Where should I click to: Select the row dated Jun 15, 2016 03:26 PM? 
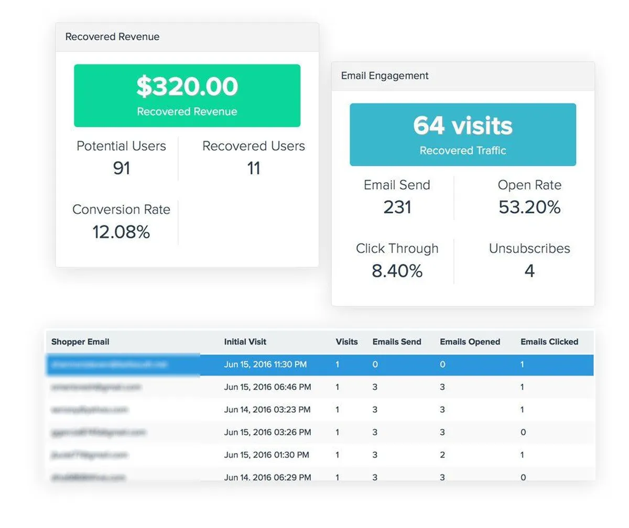[x=320, y=432]
